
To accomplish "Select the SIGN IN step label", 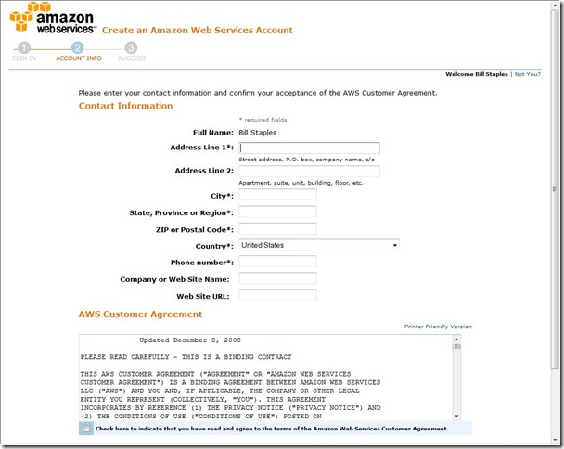I will click(24, 58).
